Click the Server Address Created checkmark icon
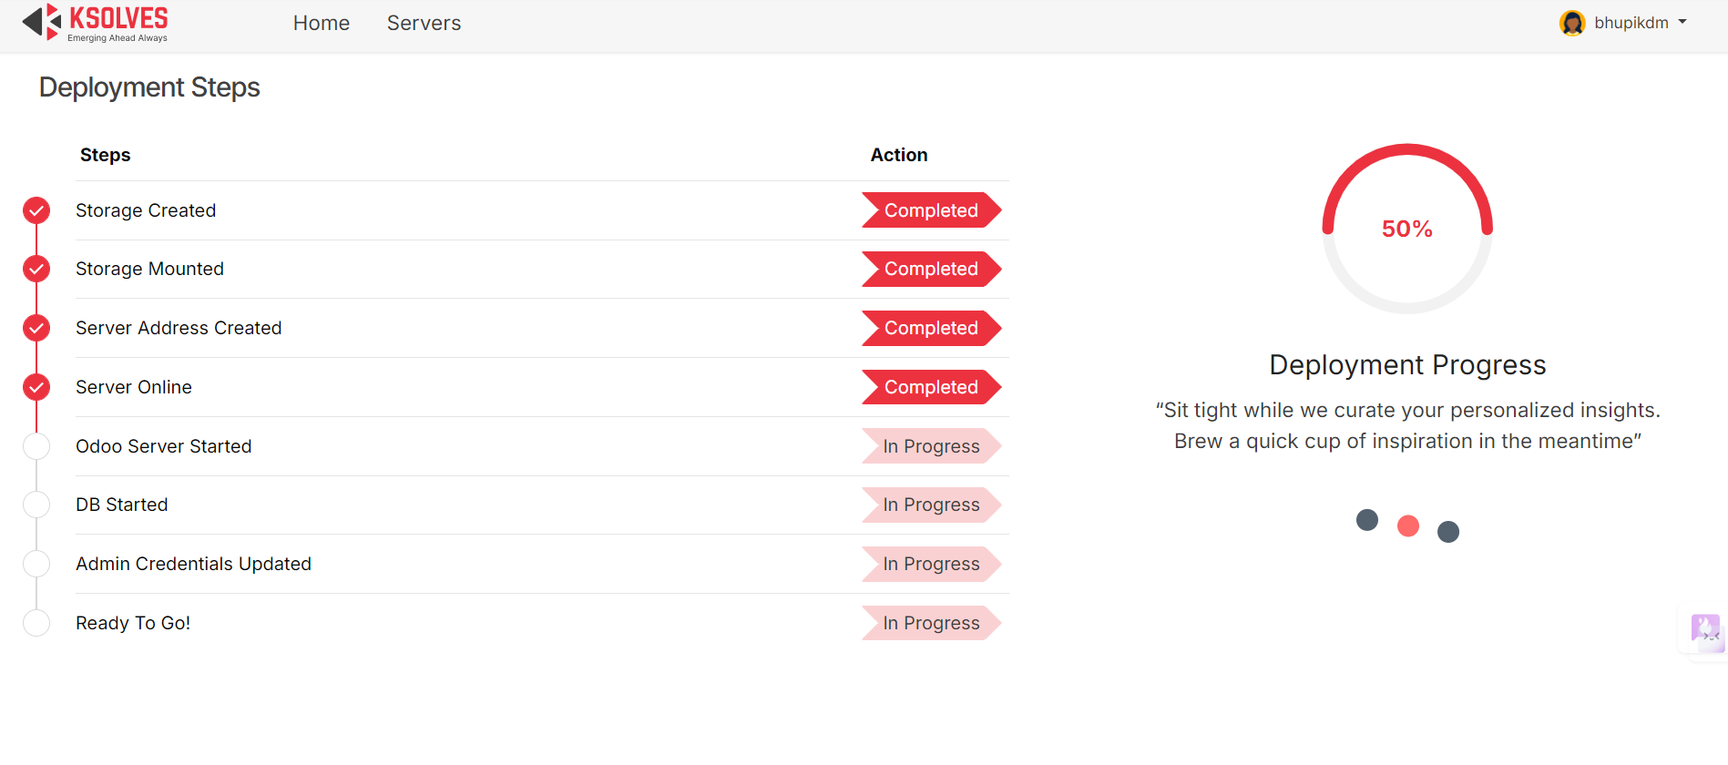 pos(36,328)
